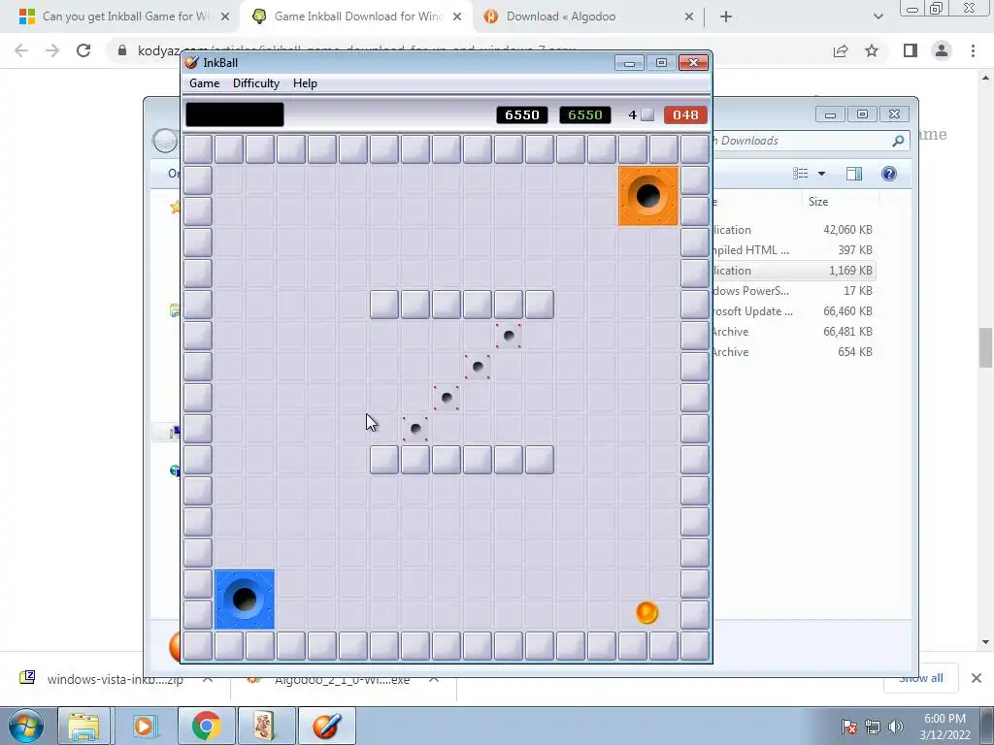
Task: Select the file sized 1,169 KB
Action: point(792,271)
